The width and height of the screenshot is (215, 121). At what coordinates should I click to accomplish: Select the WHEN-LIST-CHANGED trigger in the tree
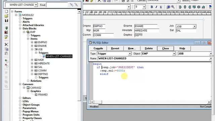(x=59, y=56)
